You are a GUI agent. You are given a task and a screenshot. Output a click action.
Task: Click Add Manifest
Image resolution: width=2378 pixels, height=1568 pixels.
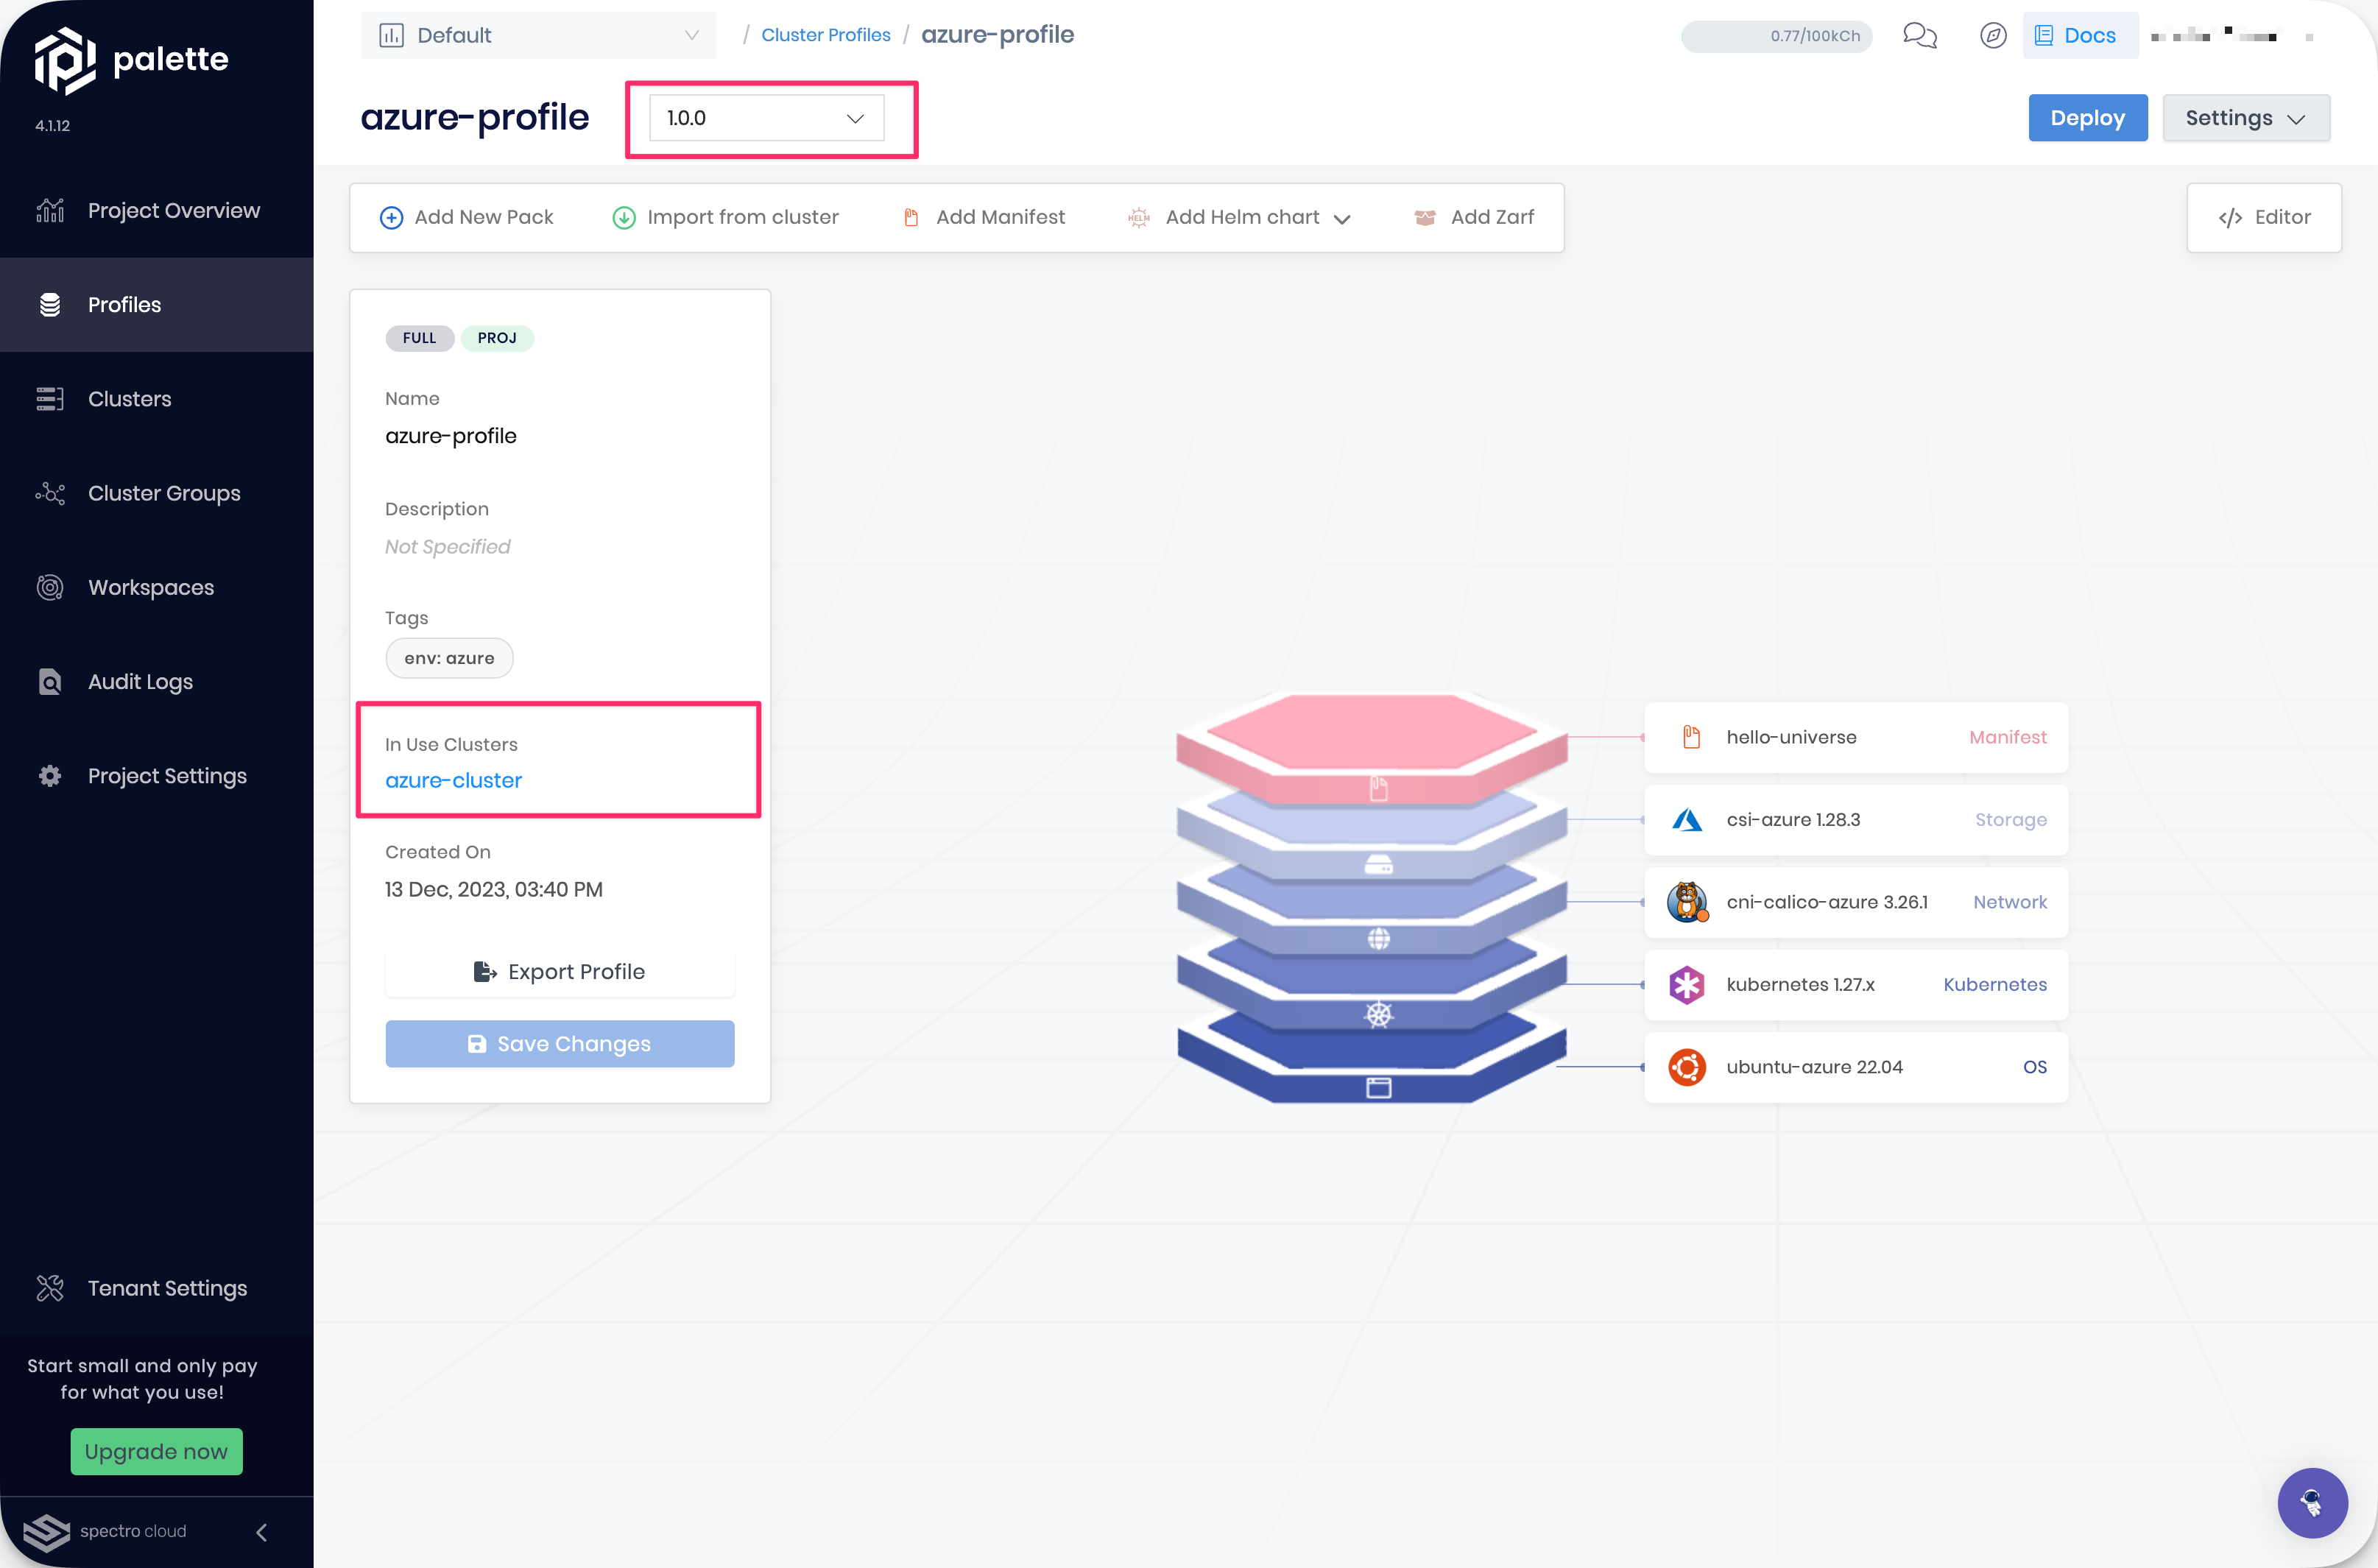click(983, 217)
